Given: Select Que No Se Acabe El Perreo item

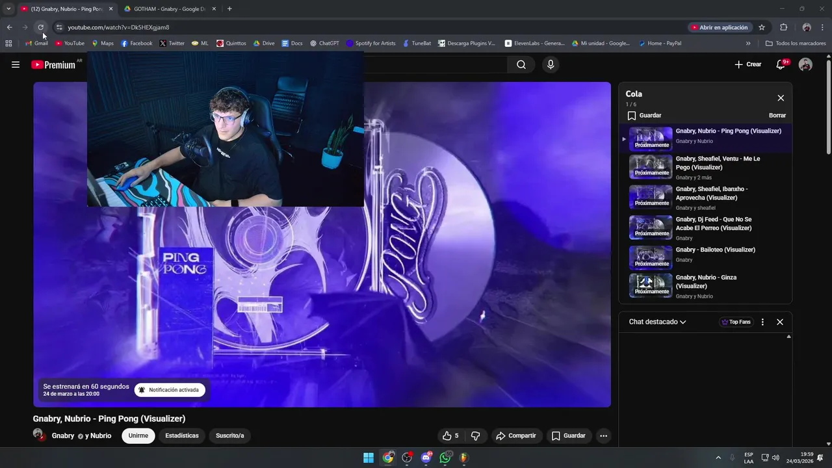Looking at the screenshot, I should pyautogui.click(x=705, y=228).
